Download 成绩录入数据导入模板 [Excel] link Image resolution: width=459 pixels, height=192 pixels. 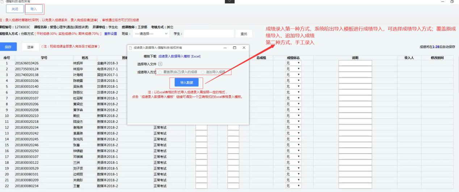[179, 57]
